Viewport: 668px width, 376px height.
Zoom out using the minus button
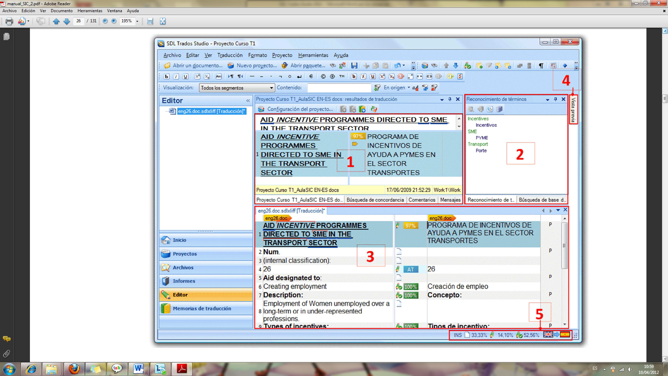pyautogui.click(x=105, y=21)
